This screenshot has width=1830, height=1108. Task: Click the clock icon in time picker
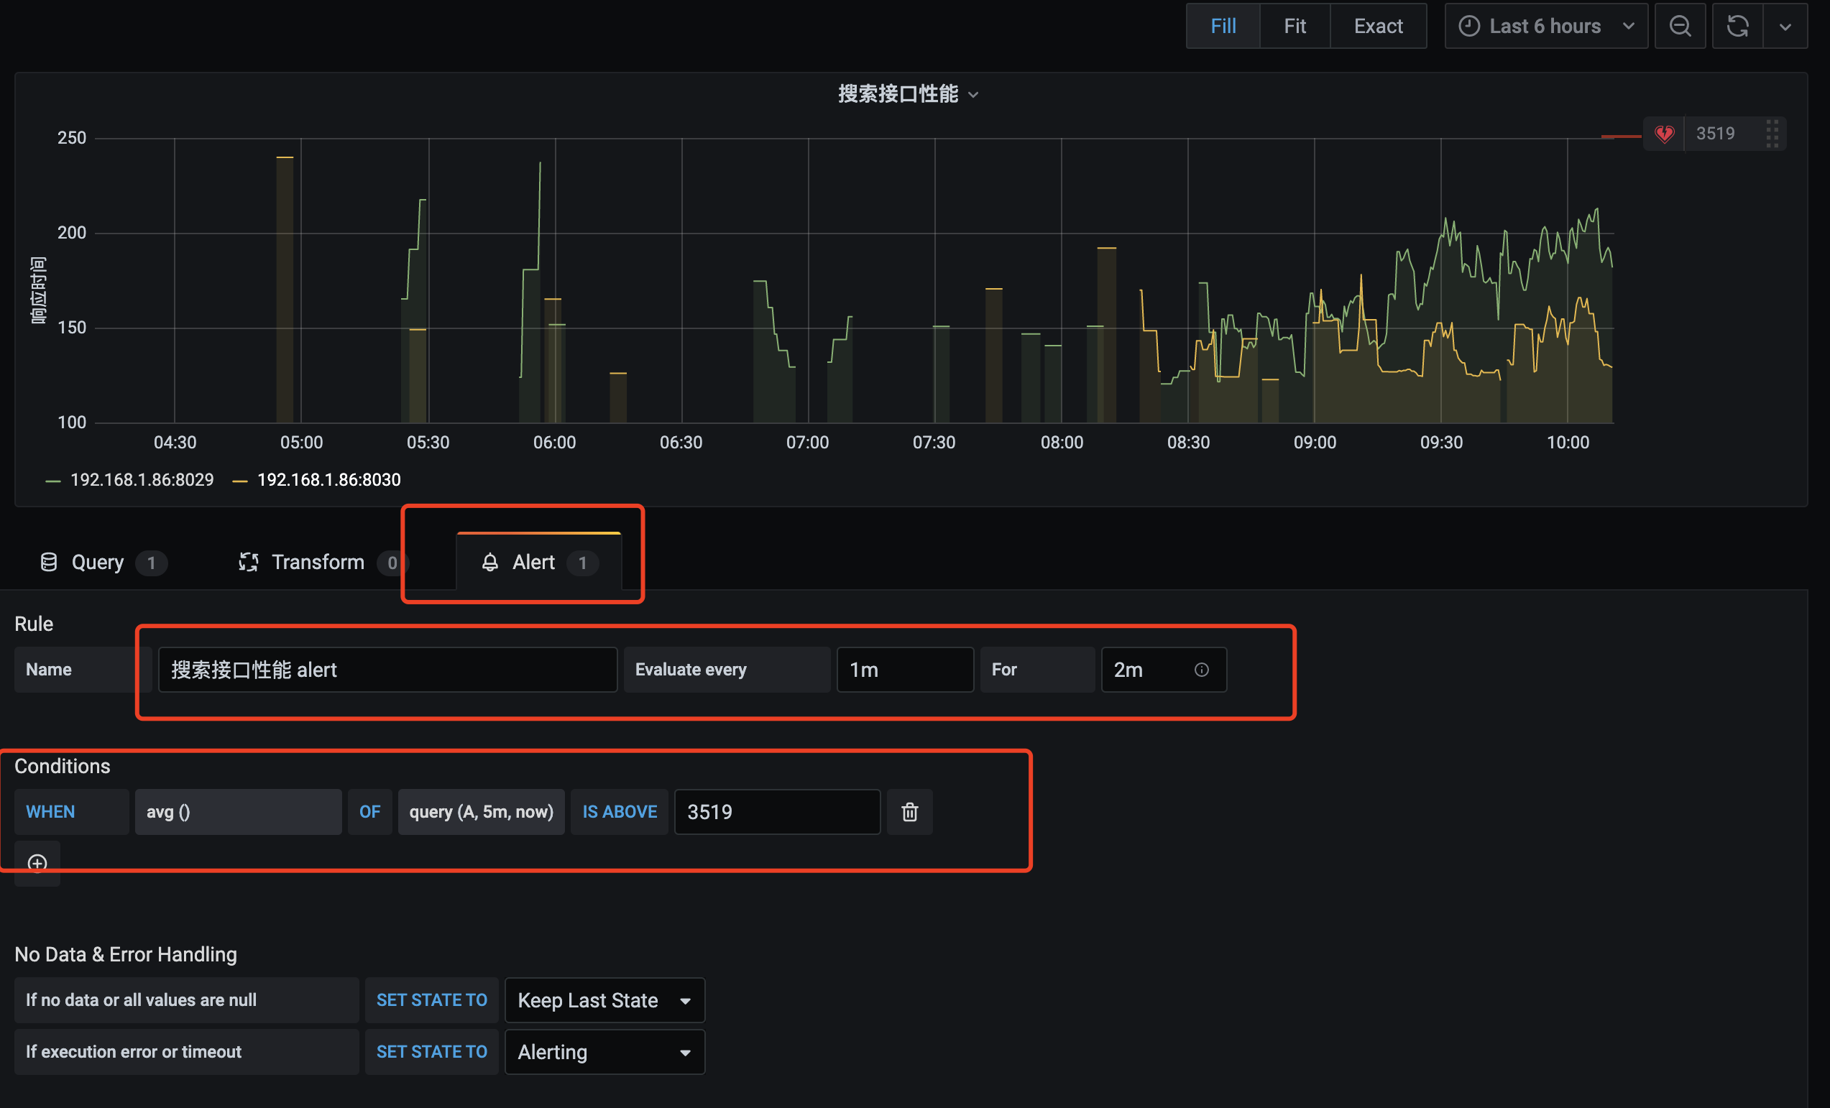pos(1468,26)
